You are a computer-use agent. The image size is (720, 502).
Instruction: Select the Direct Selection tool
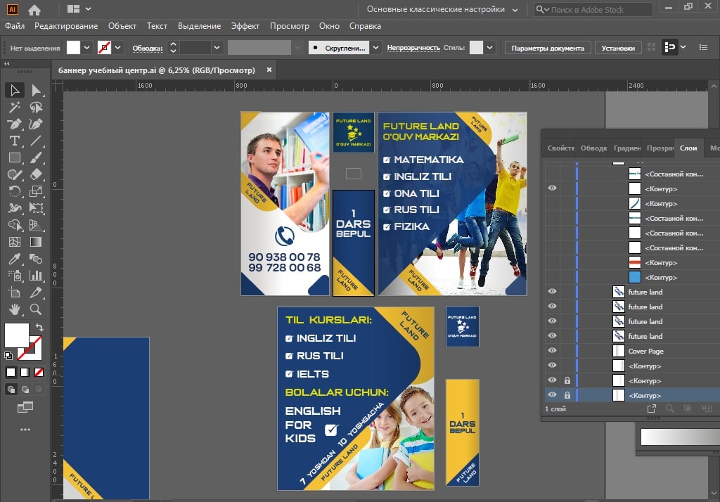click(x=36, y=90)
